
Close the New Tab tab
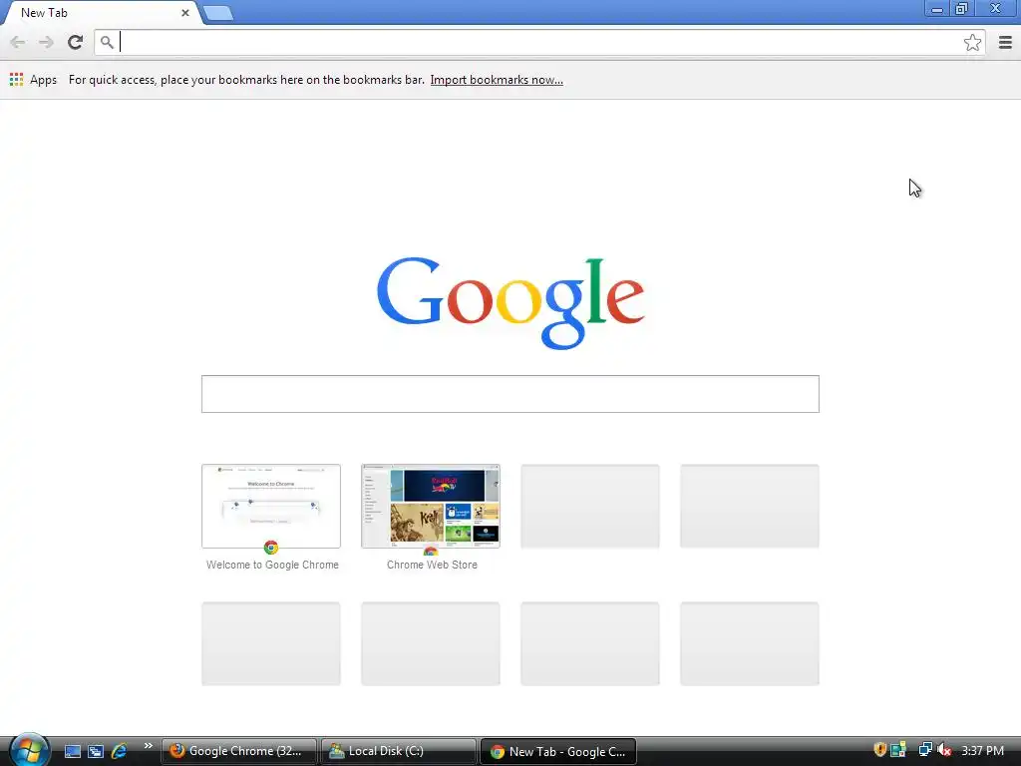click(184, 13)
